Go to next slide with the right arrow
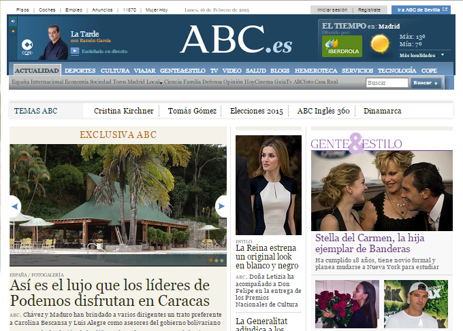The width and height of the screenshot is (463, 331). (x=221, y=207)
